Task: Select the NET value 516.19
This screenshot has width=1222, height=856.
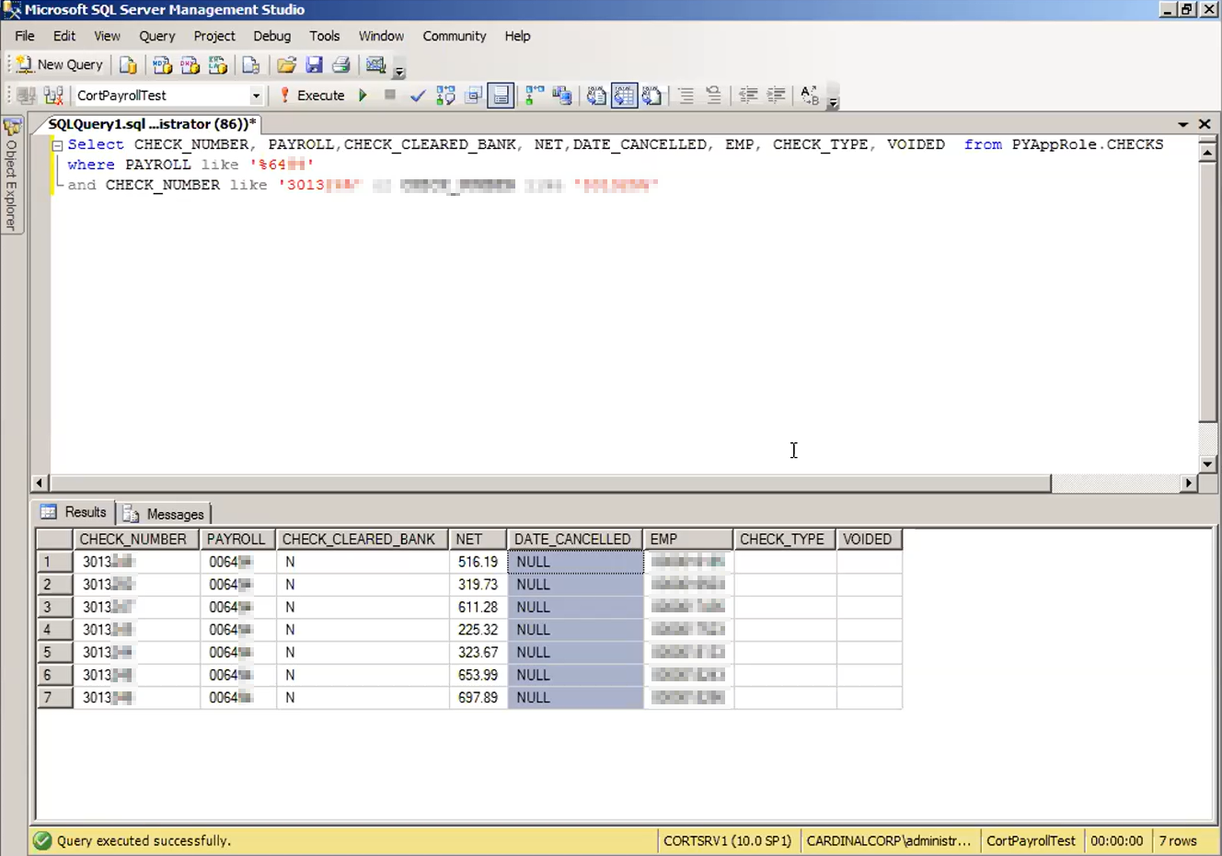Action: coord(478,562)
